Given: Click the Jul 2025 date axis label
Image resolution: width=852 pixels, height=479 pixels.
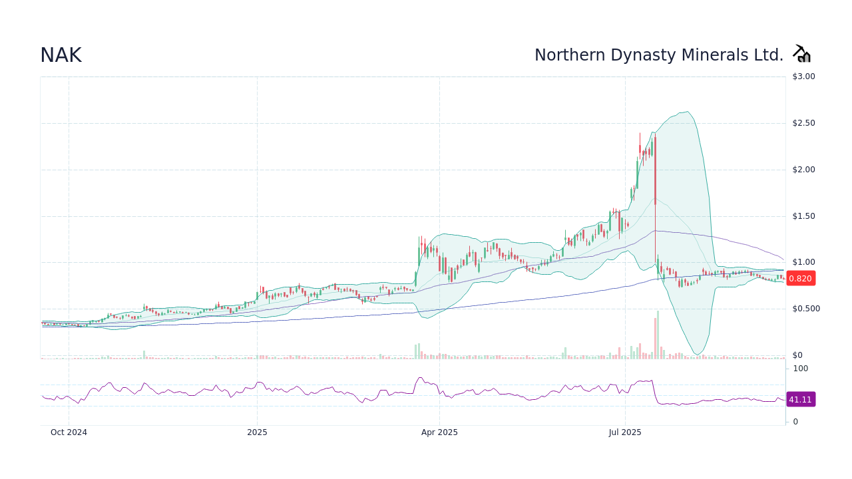Looking at the screenshot, I should click(625, 432).
